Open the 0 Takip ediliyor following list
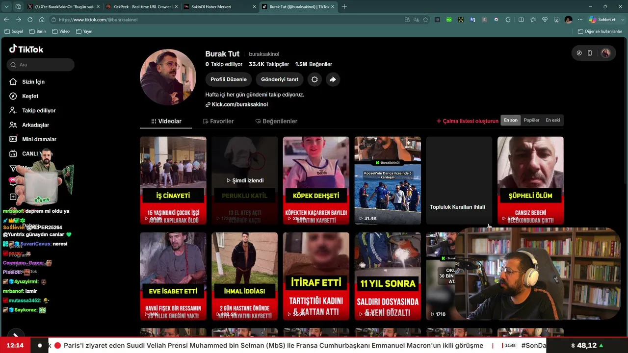The image size is (628, 353). click(224, 64)
